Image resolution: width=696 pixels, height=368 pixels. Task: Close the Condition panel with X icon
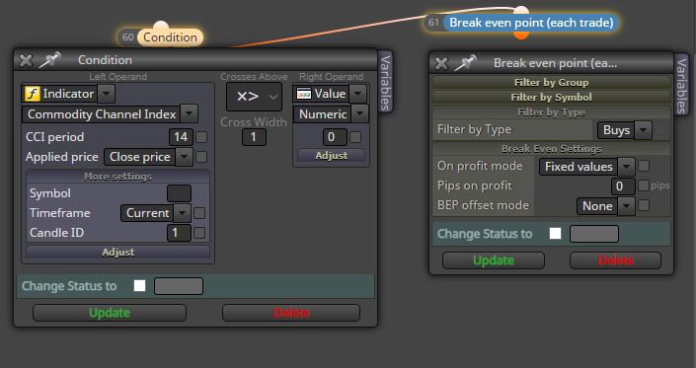[x=26, y=60]
